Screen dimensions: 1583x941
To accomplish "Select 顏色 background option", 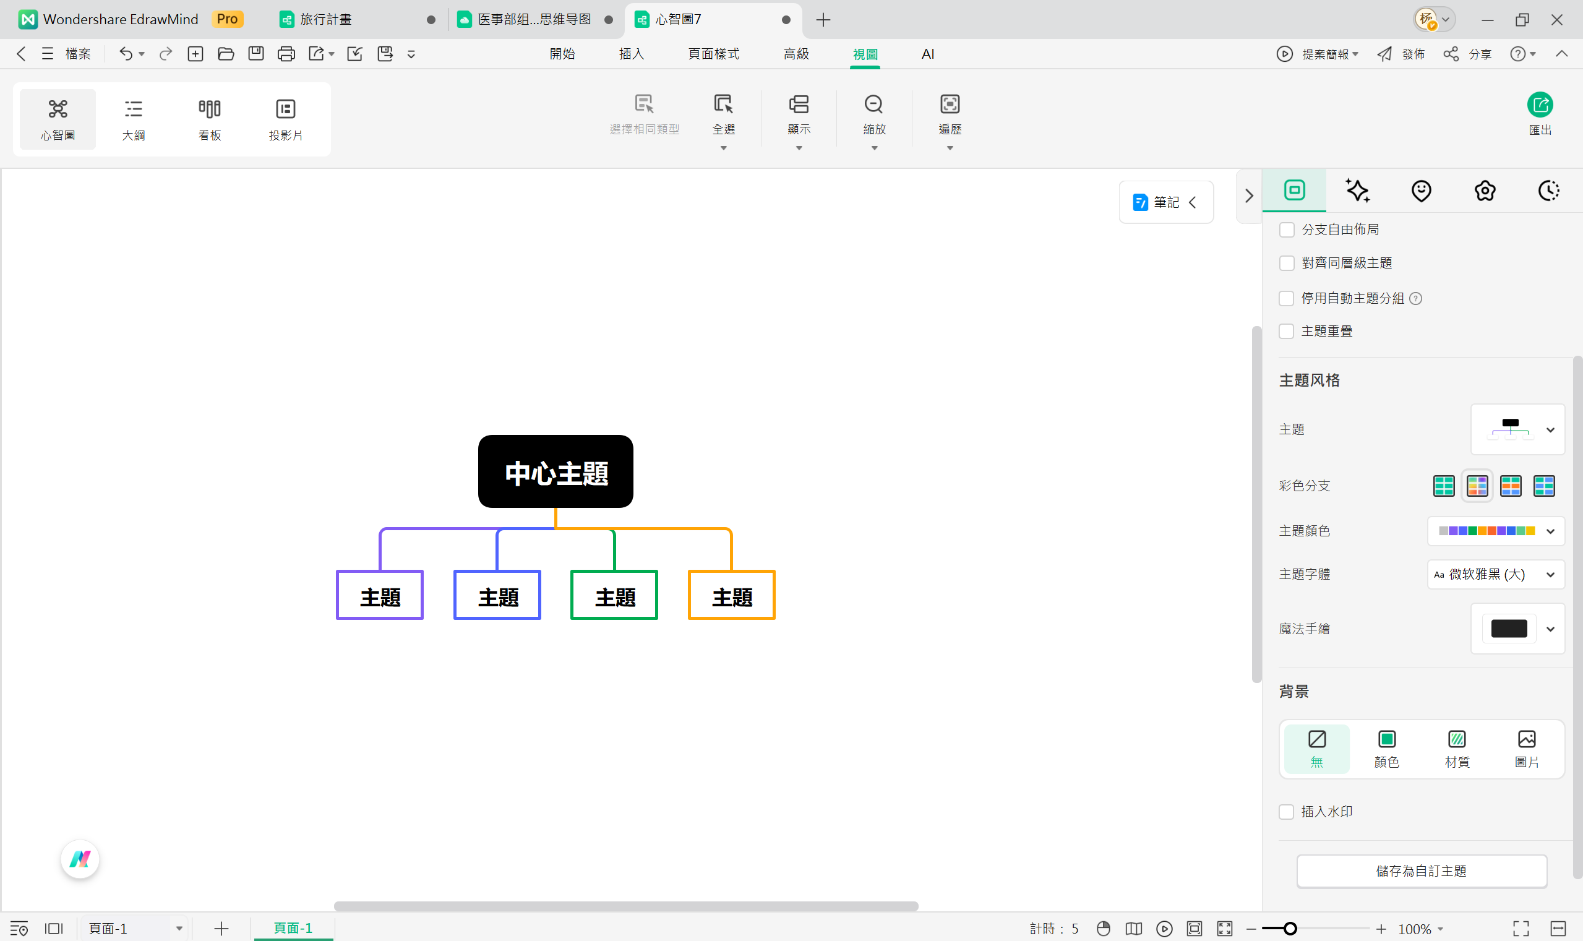I will (1386, 748).
